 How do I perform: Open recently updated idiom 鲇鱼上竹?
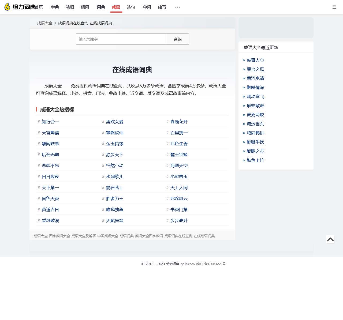click(255, 160)
